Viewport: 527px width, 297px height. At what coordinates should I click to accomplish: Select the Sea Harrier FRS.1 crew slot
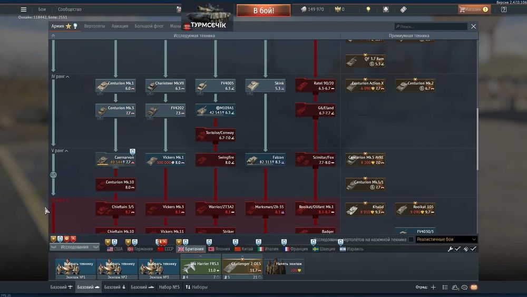pos(201,267)
